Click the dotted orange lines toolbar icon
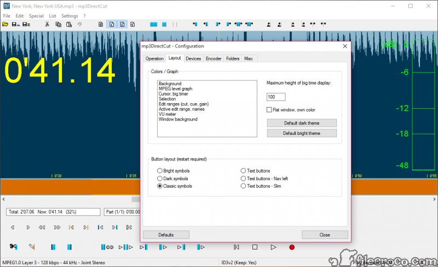This screenshot has height=267, width=438. (175, 25)
